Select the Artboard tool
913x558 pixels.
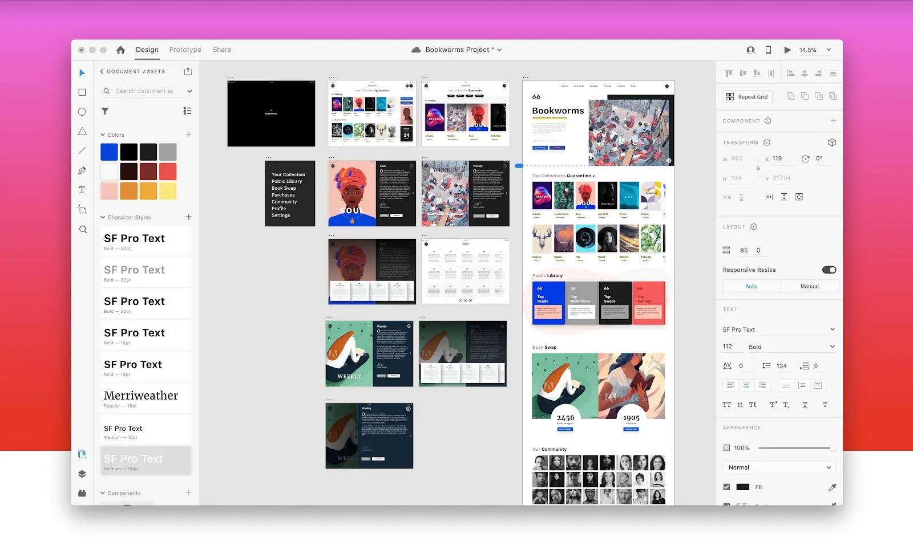point(82,210)
